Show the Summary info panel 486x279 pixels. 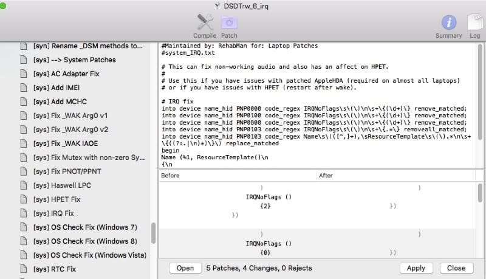click(449, 23)
